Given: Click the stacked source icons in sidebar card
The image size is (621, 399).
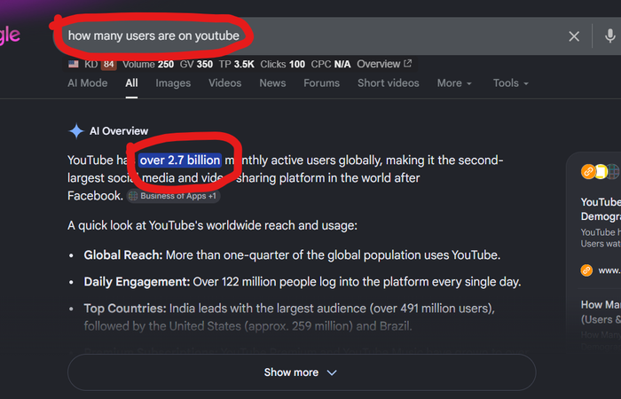Looking at the screenshot, I should click(600, 172).
